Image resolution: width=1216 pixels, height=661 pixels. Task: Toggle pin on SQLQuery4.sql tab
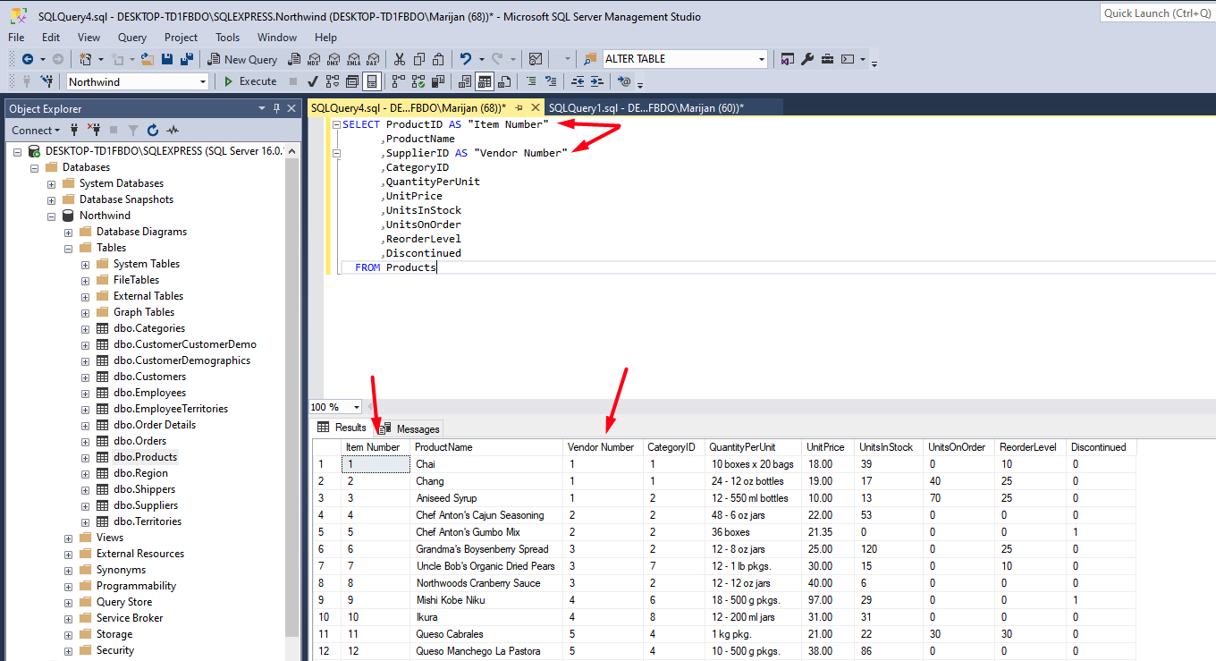519,107
